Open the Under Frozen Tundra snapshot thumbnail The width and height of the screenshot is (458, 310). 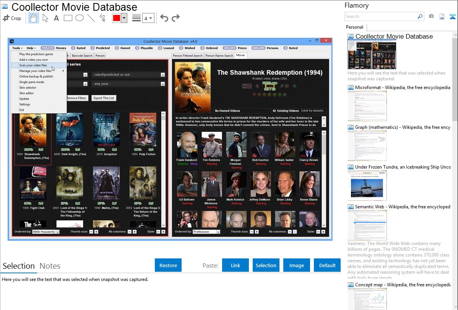(x=367, y=185)
